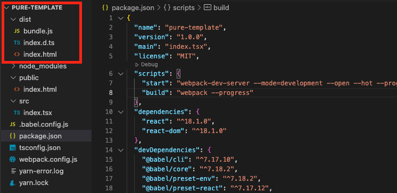
Task: Fold the root object at line 1
Action: coord(120,18)
